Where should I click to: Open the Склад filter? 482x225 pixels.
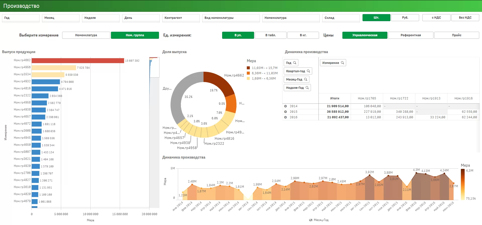click(341, 18)
